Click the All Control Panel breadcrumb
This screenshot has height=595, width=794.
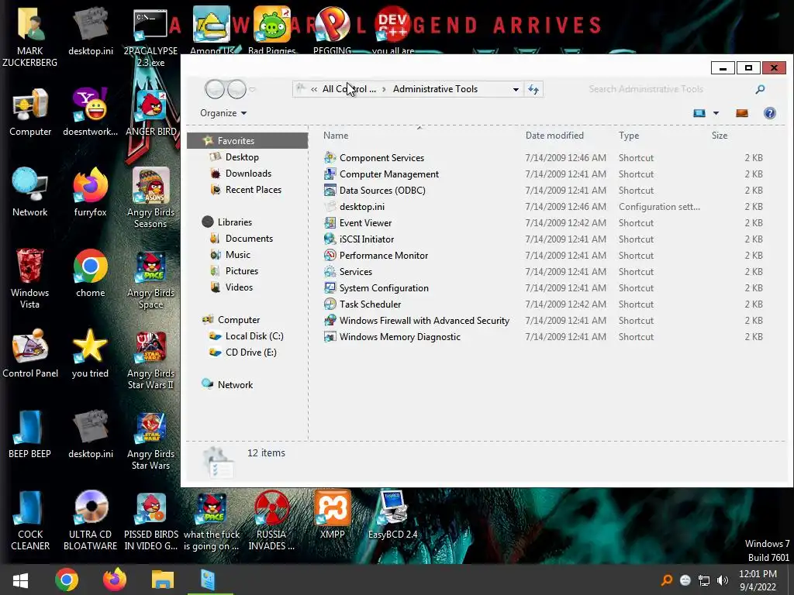(x=349, y=89)
